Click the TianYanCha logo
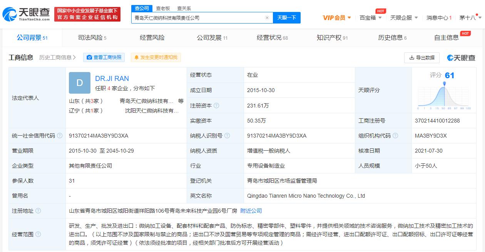 click(x=26, y=14)
